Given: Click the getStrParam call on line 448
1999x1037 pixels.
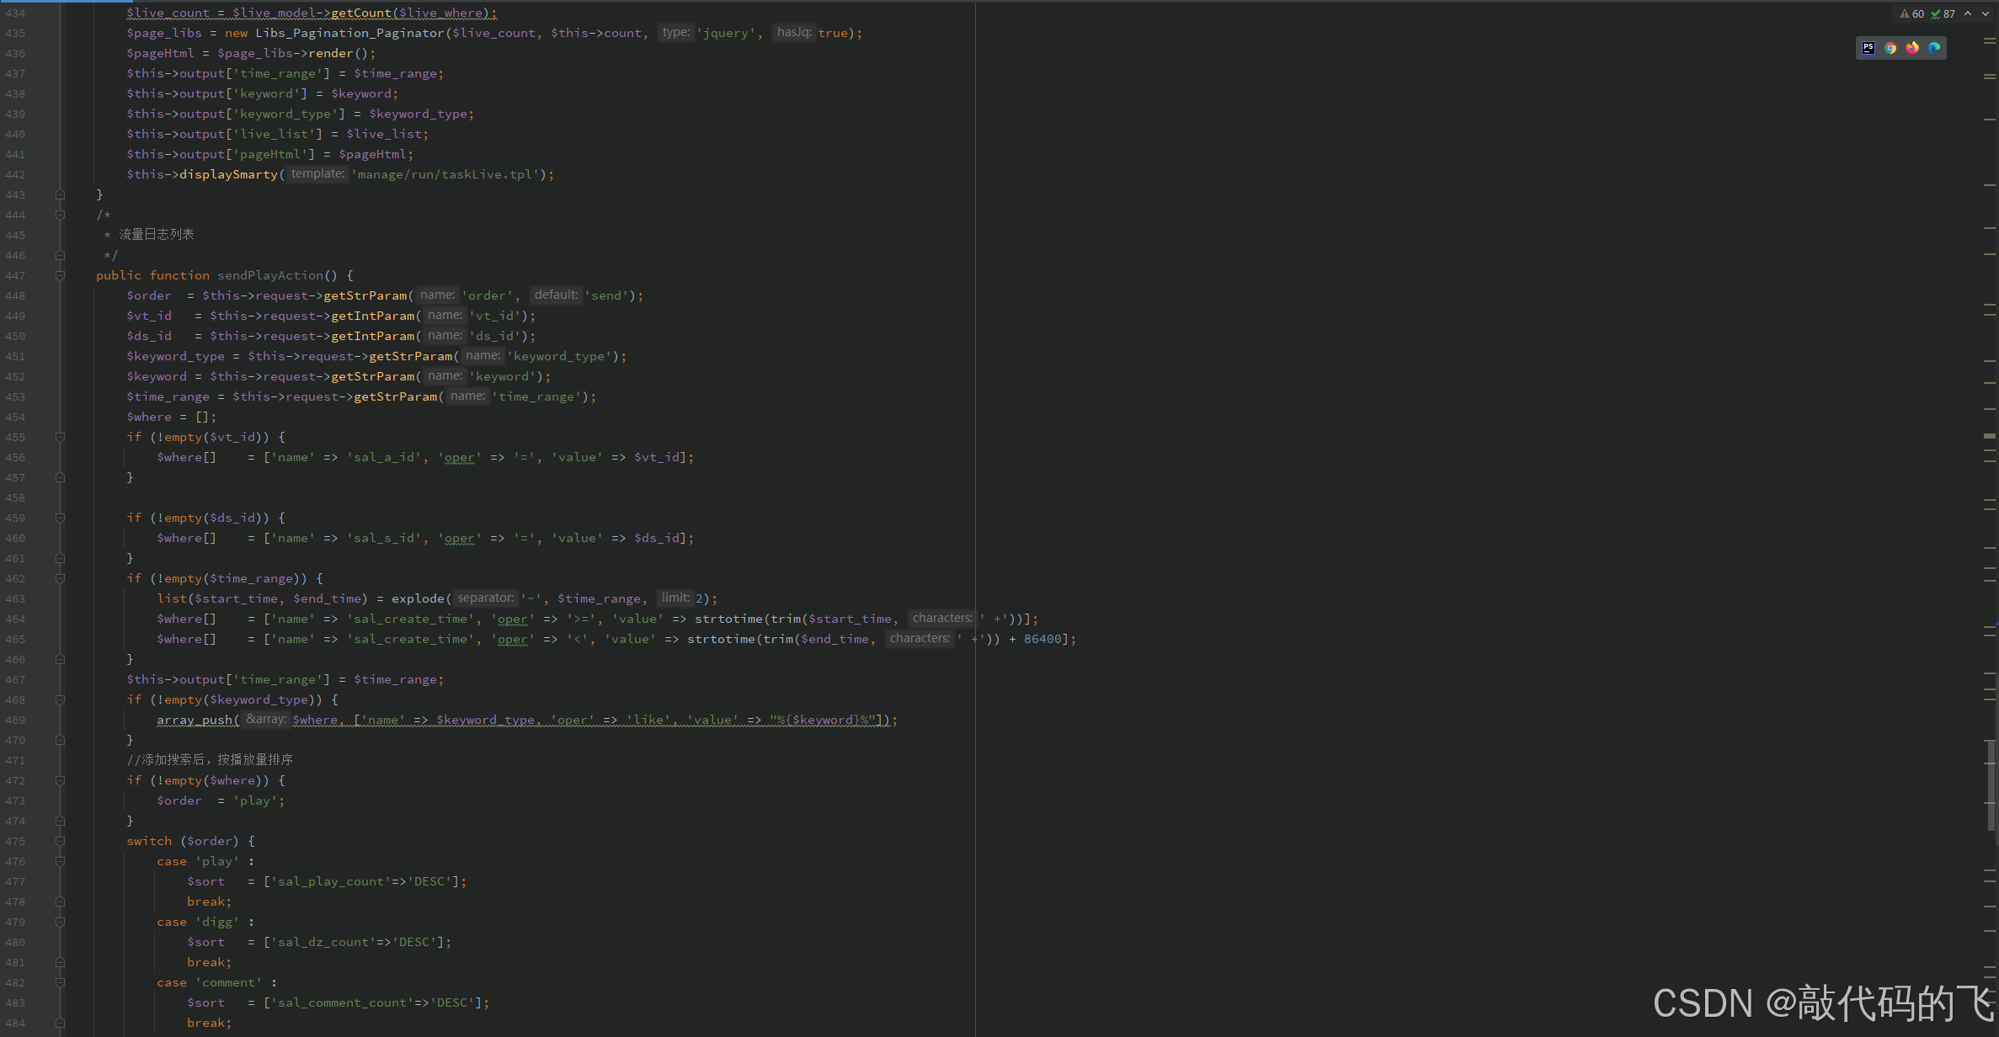Looking at the screenshot, I should pyautogui.click(x=365, y=295).
